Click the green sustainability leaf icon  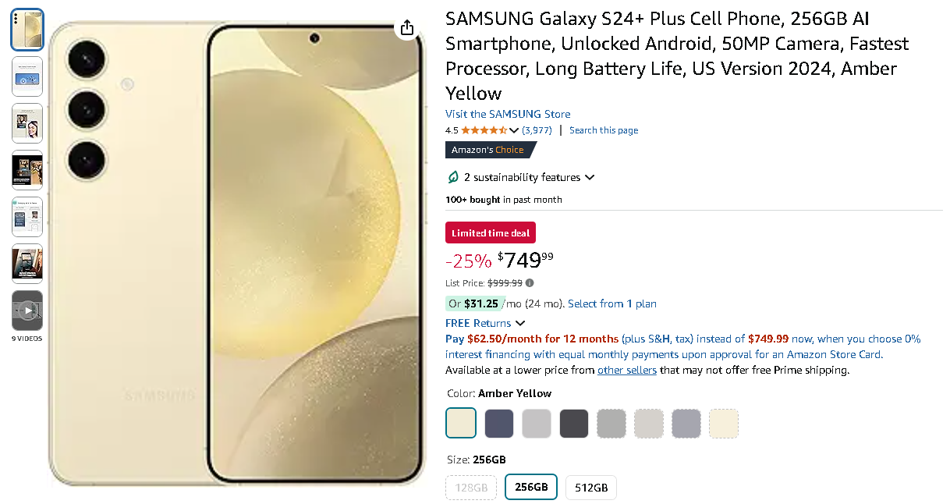[x=455, y=177]
